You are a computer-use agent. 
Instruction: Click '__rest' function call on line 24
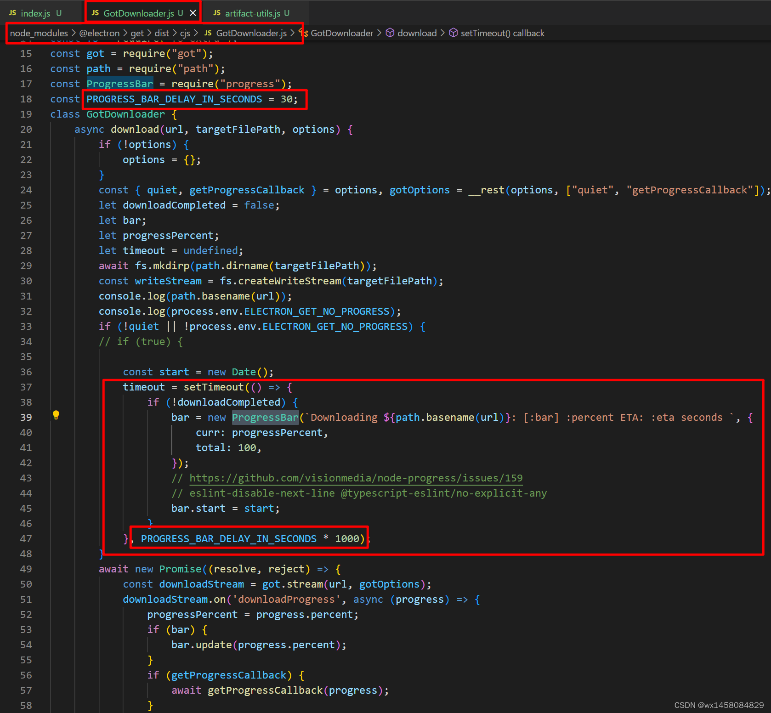click(486, 190)
